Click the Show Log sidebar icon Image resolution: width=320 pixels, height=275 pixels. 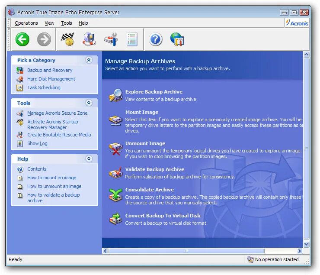click(20, 144)
